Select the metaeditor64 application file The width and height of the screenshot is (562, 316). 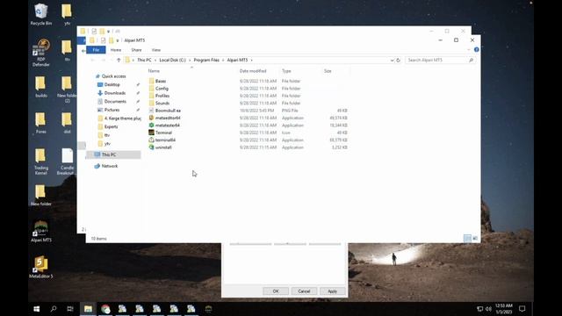pyautogui.click(x=168, y=118)
